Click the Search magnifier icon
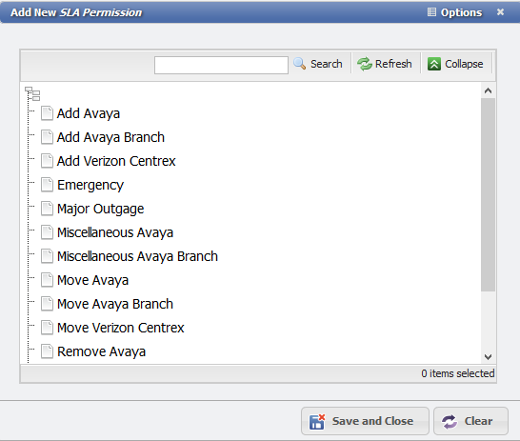520x441 pixels. click(299, 64)
